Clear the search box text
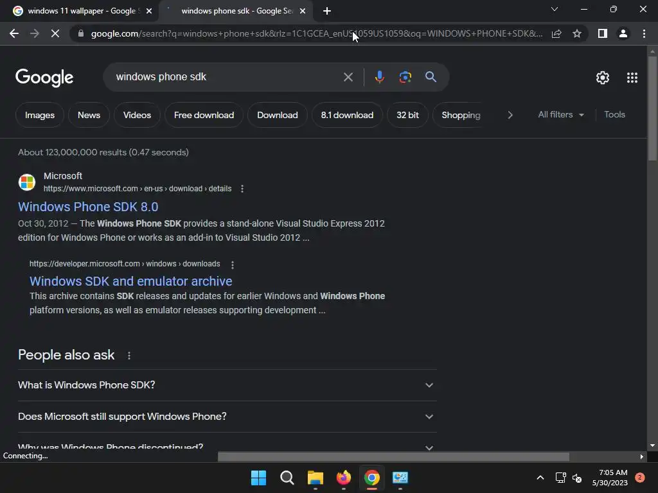 pos(348,77)
